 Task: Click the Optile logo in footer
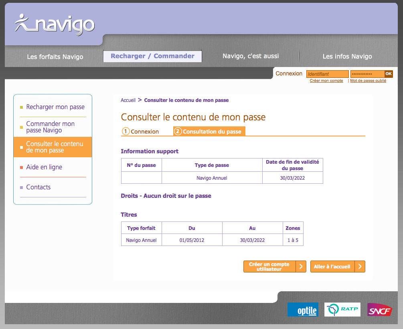[303, 310]
